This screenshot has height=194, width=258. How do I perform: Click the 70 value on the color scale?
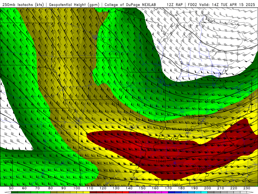coord(37,188)
